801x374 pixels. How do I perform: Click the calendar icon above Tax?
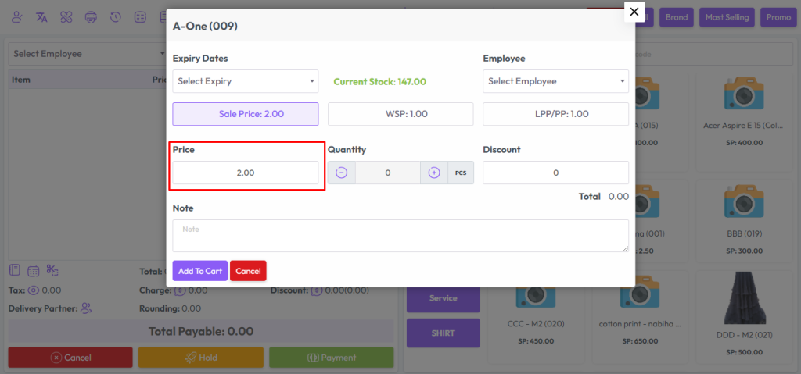34,271
